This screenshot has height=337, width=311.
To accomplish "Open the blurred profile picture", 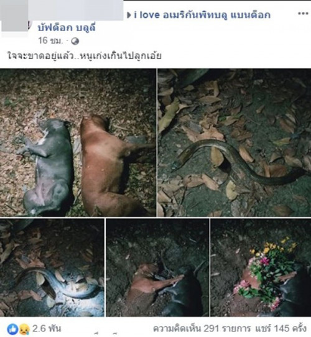I will coord(14,16).
